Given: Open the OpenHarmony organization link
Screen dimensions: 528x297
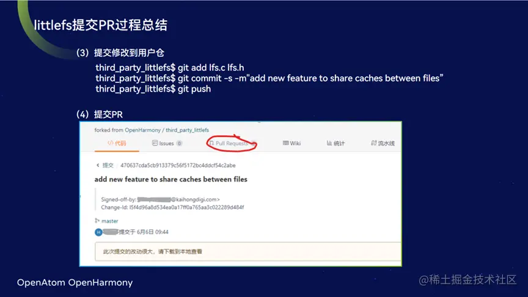Looking at the screenshot, I should 143,130.
